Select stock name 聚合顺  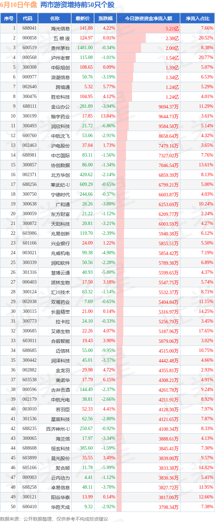click(x=63, y=468)
